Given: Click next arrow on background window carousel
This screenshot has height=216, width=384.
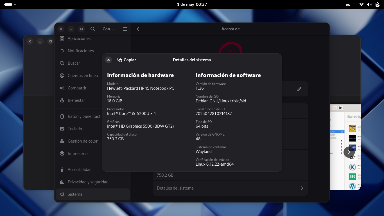Looking at the screenshot, I should point(349,152).
